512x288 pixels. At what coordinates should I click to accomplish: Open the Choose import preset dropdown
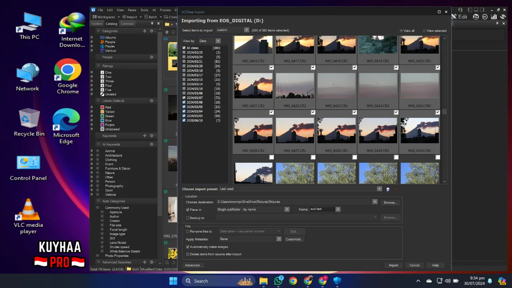coord(380,189)
